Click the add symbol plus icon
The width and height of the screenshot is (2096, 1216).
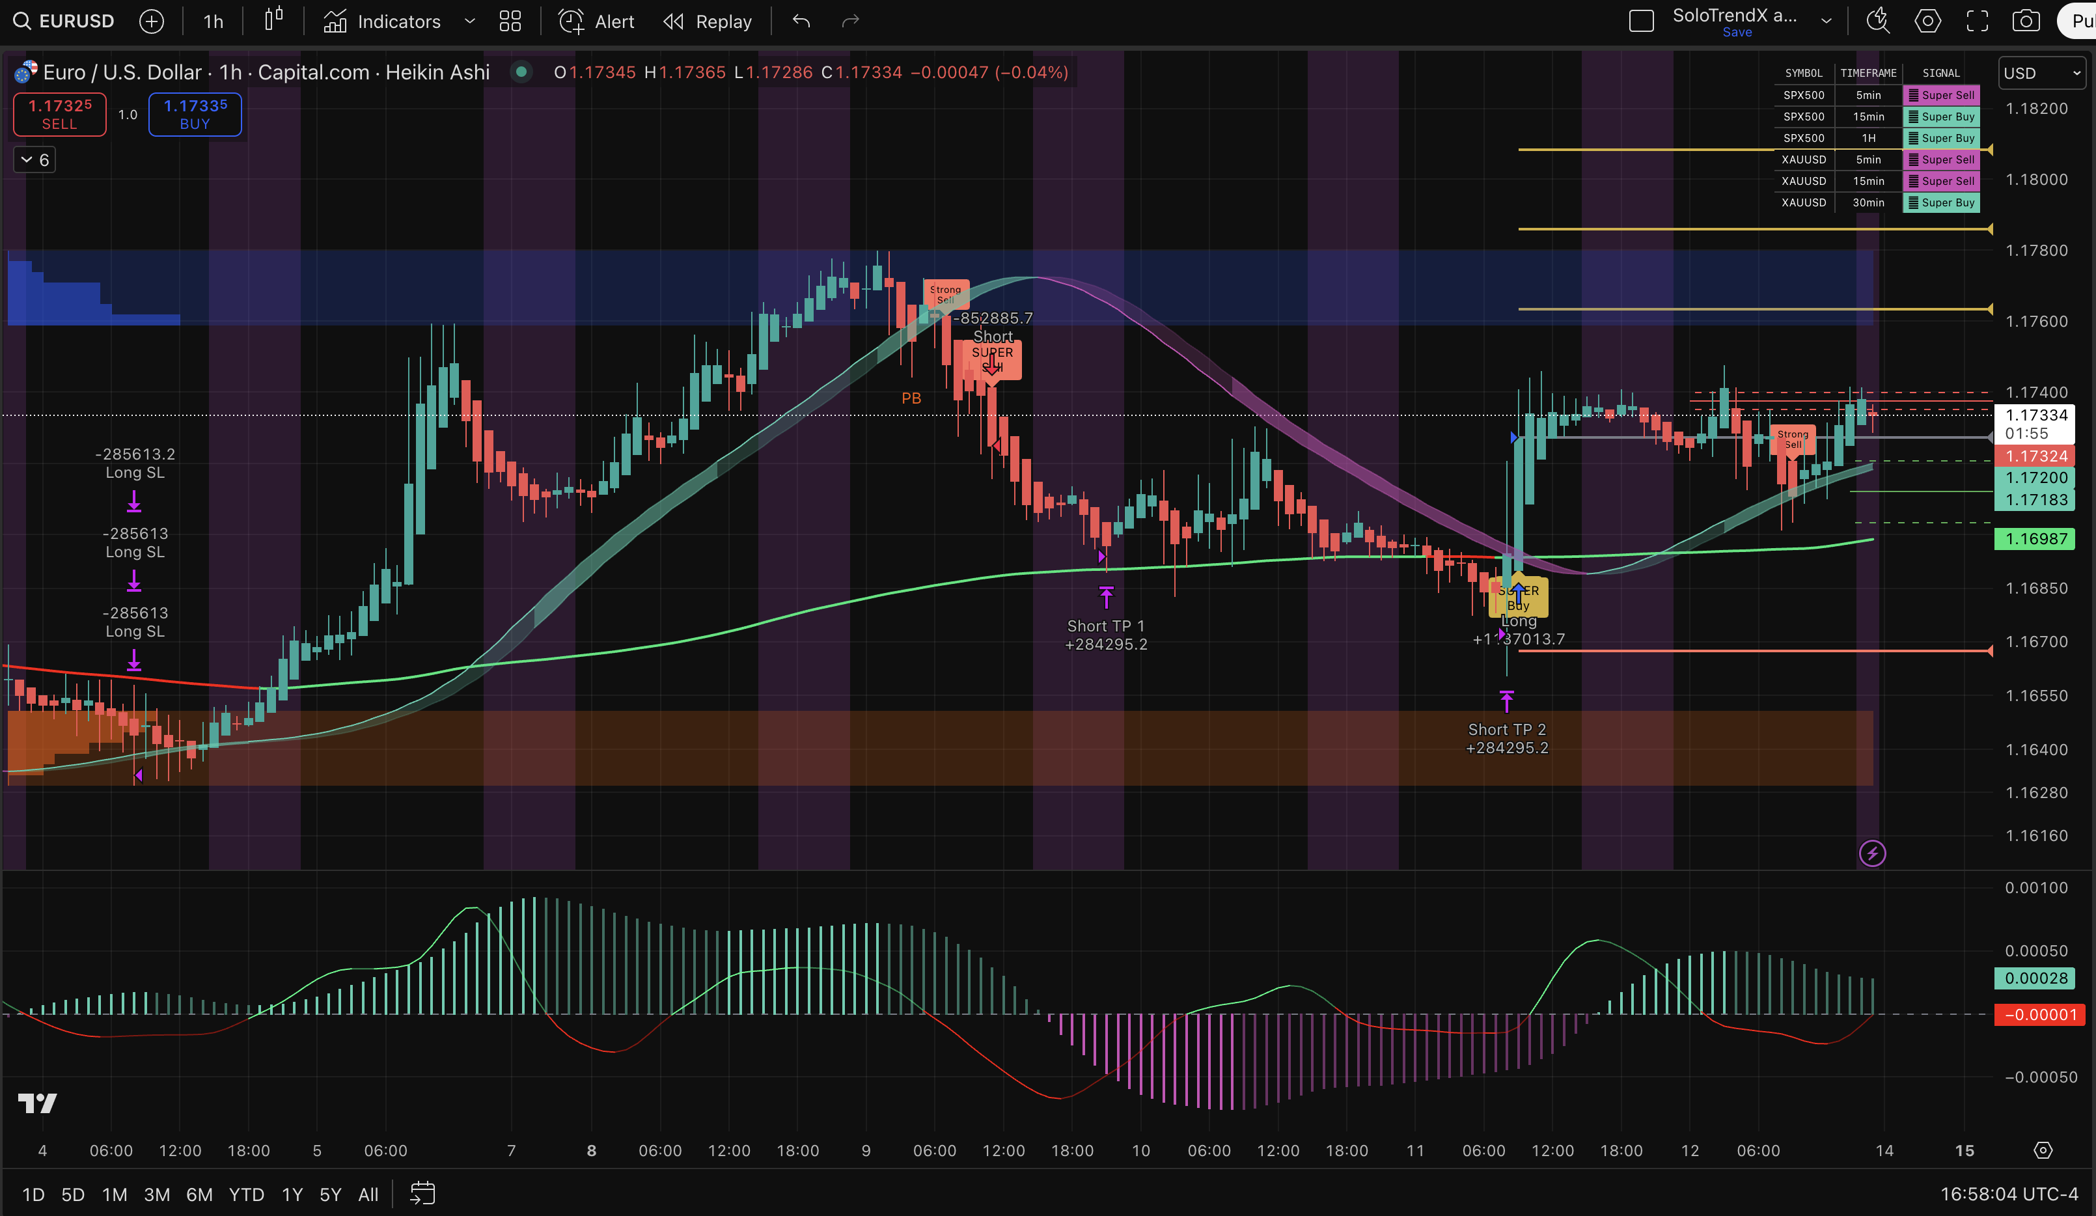152,21
